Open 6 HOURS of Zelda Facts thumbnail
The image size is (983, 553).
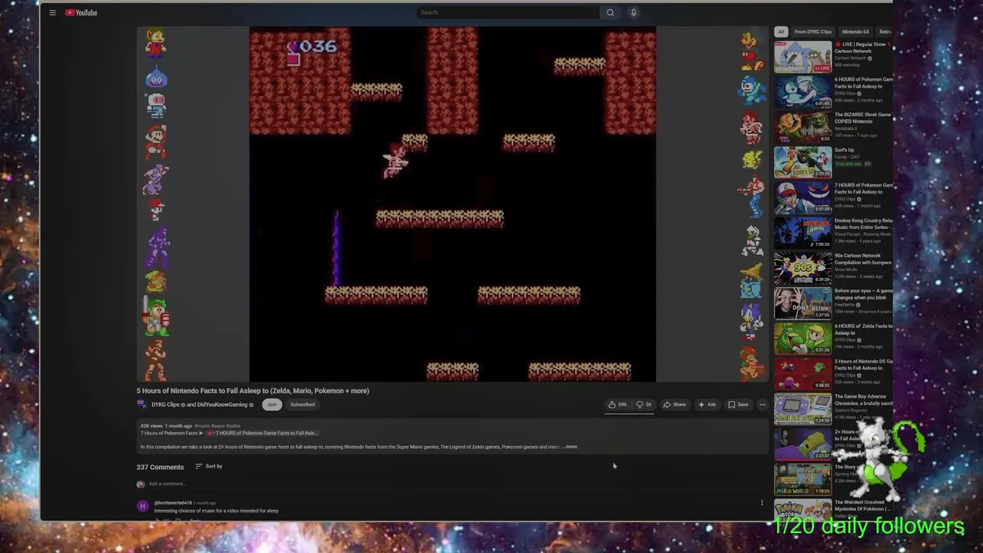click(803, 339)
